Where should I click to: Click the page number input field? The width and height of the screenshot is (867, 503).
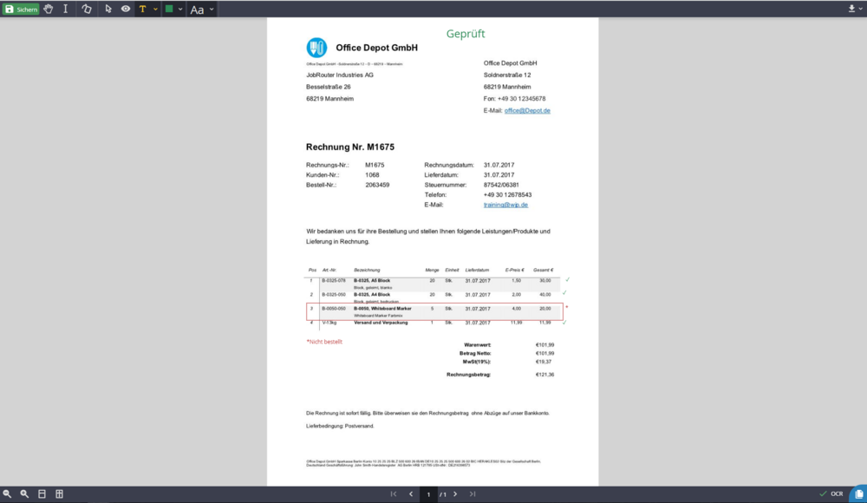click(428, 494)
